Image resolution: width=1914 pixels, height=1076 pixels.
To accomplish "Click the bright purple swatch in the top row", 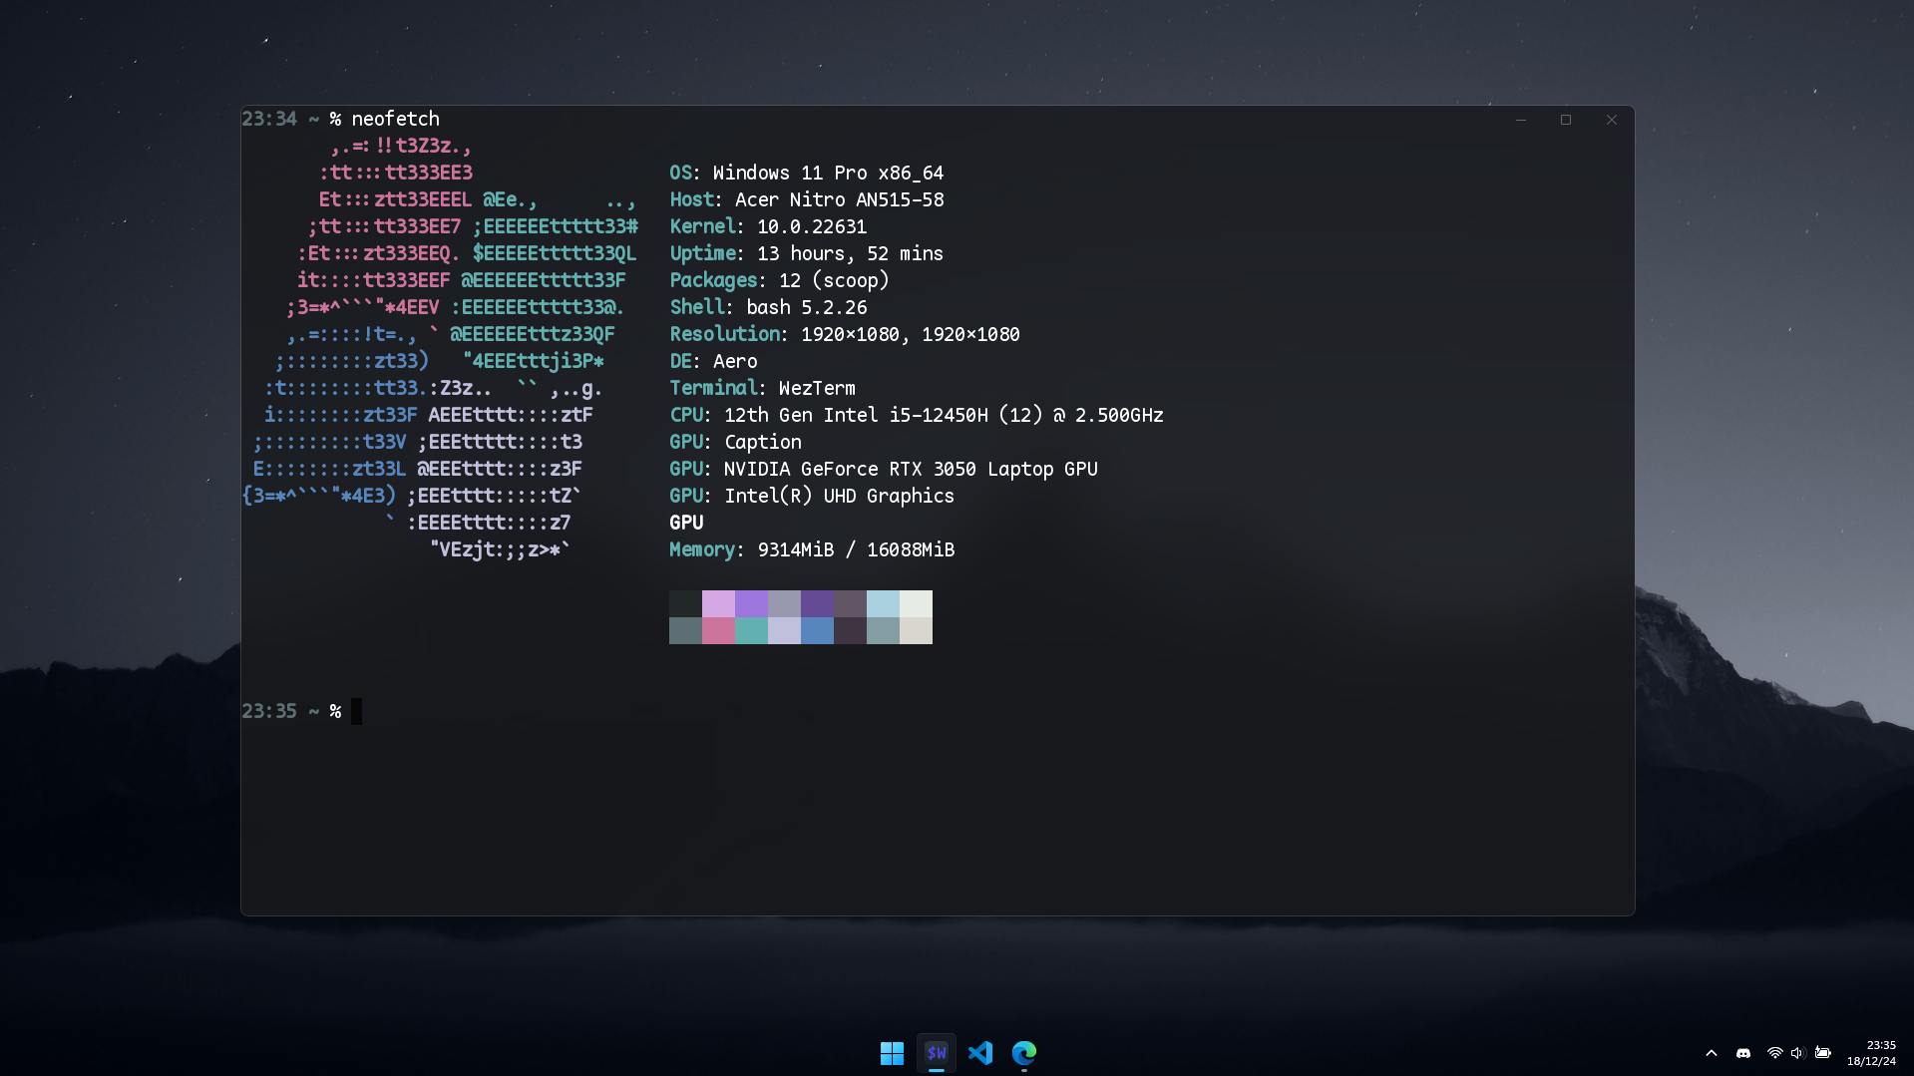I will tap(751, 604).
